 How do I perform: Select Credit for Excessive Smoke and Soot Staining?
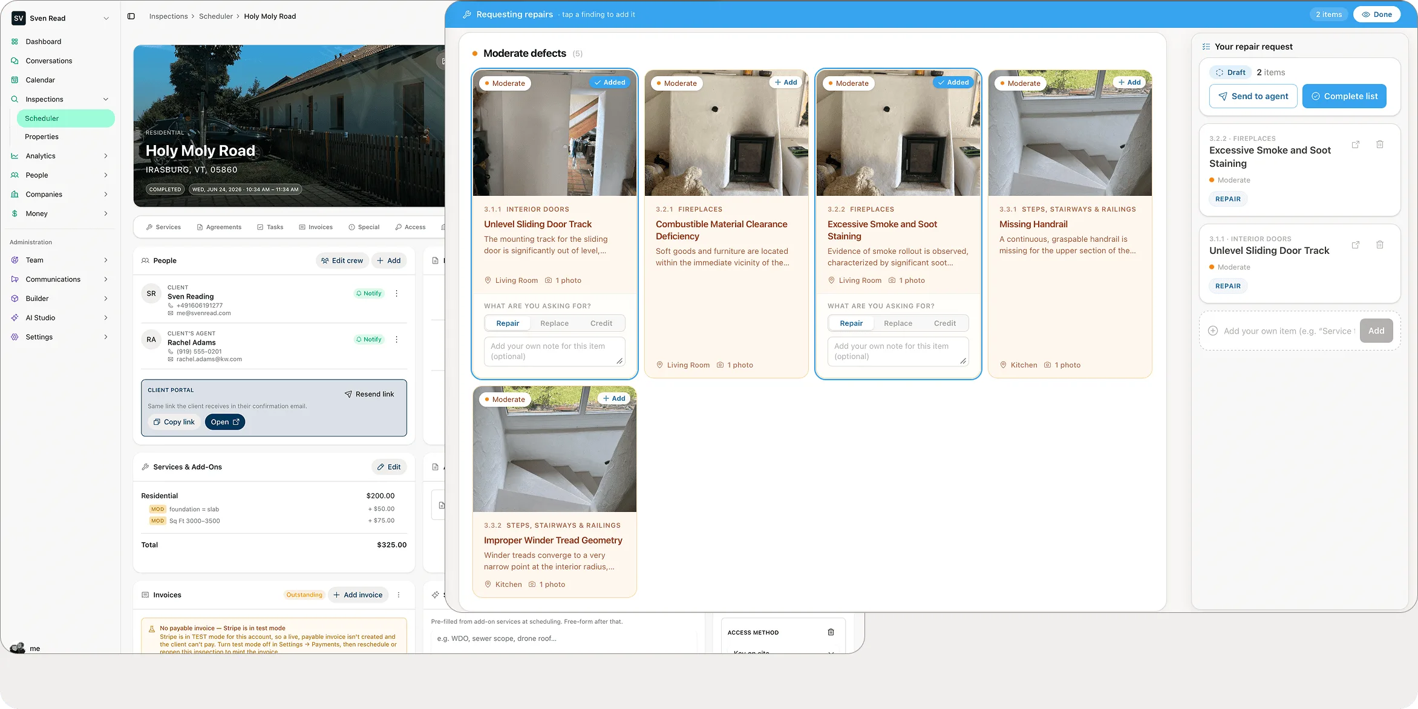pyautogui.click(x=945, y=323)
